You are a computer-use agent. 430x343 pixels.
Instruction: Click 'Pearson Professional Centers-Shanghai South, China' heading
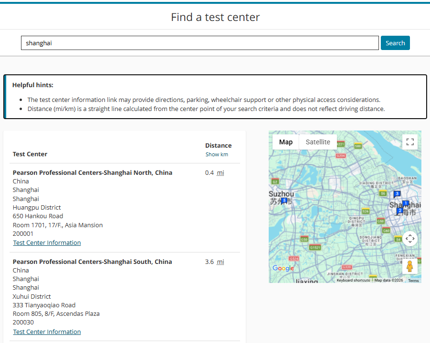pos(93,262)
